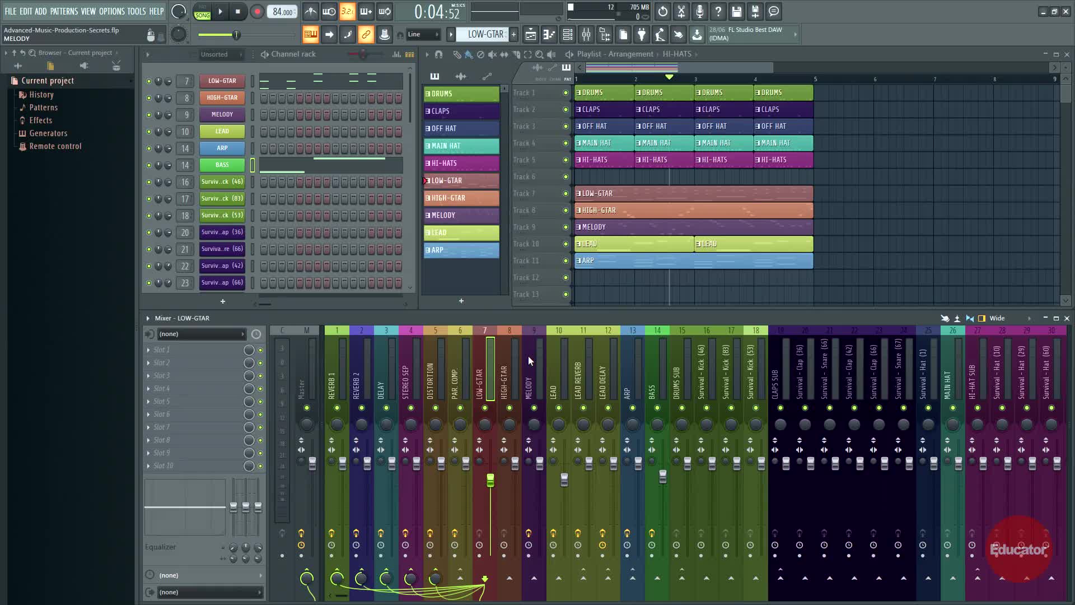Click the Save project floppy icon
Screen dimensions: 1075x605
coord(736,12)
